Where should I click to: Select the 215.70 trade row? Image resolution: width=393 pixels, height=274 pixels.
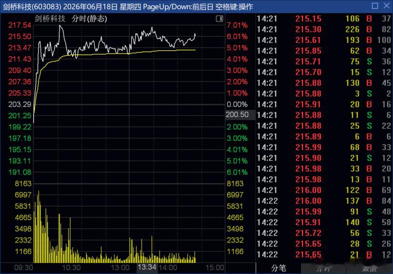[323, 72]
